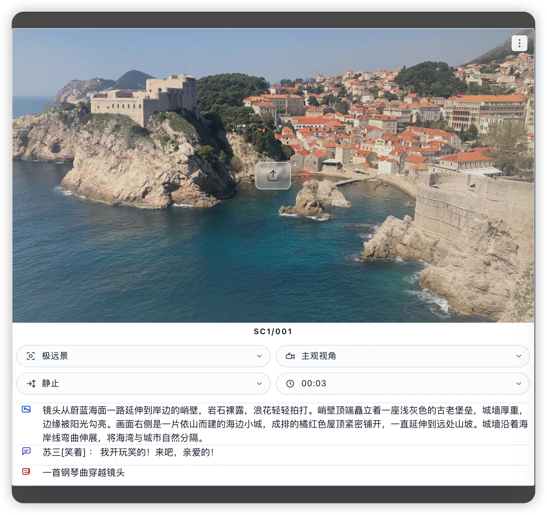
Task: Click the red trash delete icon on the frame
Action: 306,176
